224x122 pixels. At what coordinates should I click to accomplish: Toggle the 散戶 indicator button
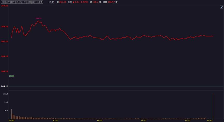[13, 2]
